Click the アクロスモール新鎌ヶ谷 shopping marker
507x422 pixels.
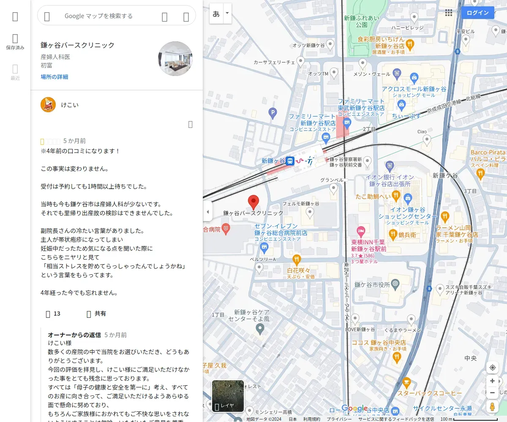(x=414, y=78)
